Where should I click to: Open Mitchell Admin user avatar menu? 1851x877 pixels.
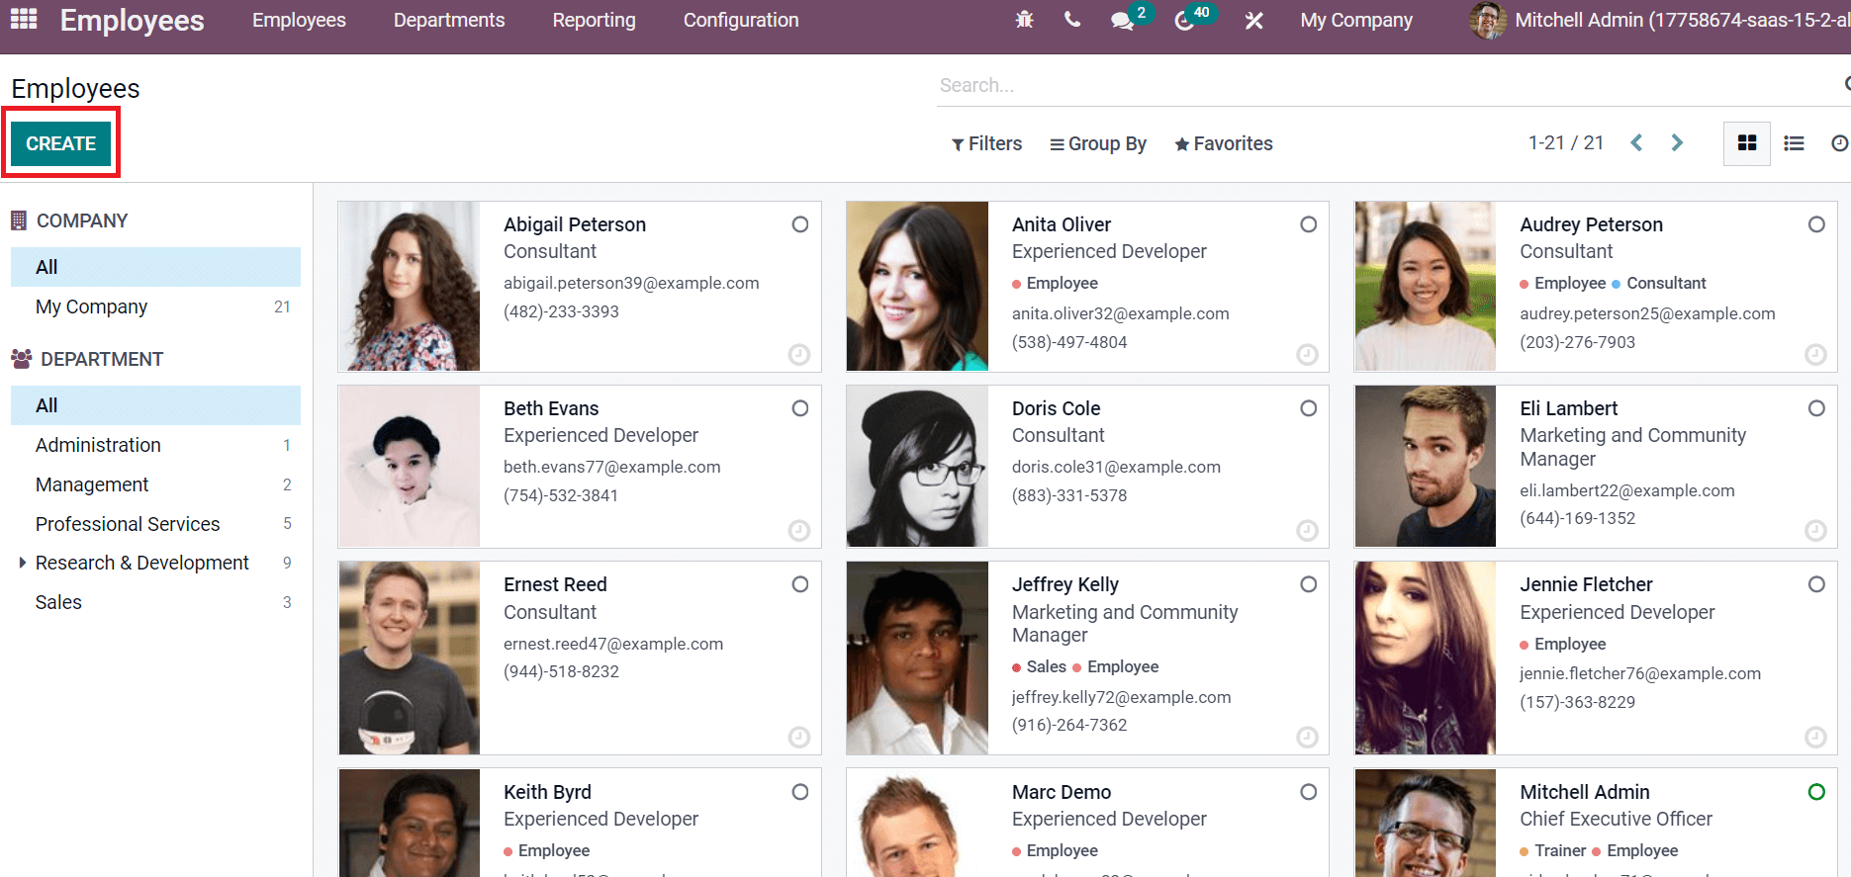[1489, 20]
